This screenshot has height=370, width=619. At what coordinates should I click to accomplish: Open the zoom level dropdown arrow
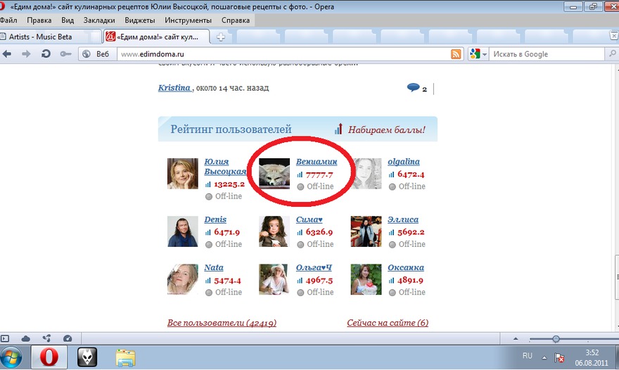click(x=515, y=338)
